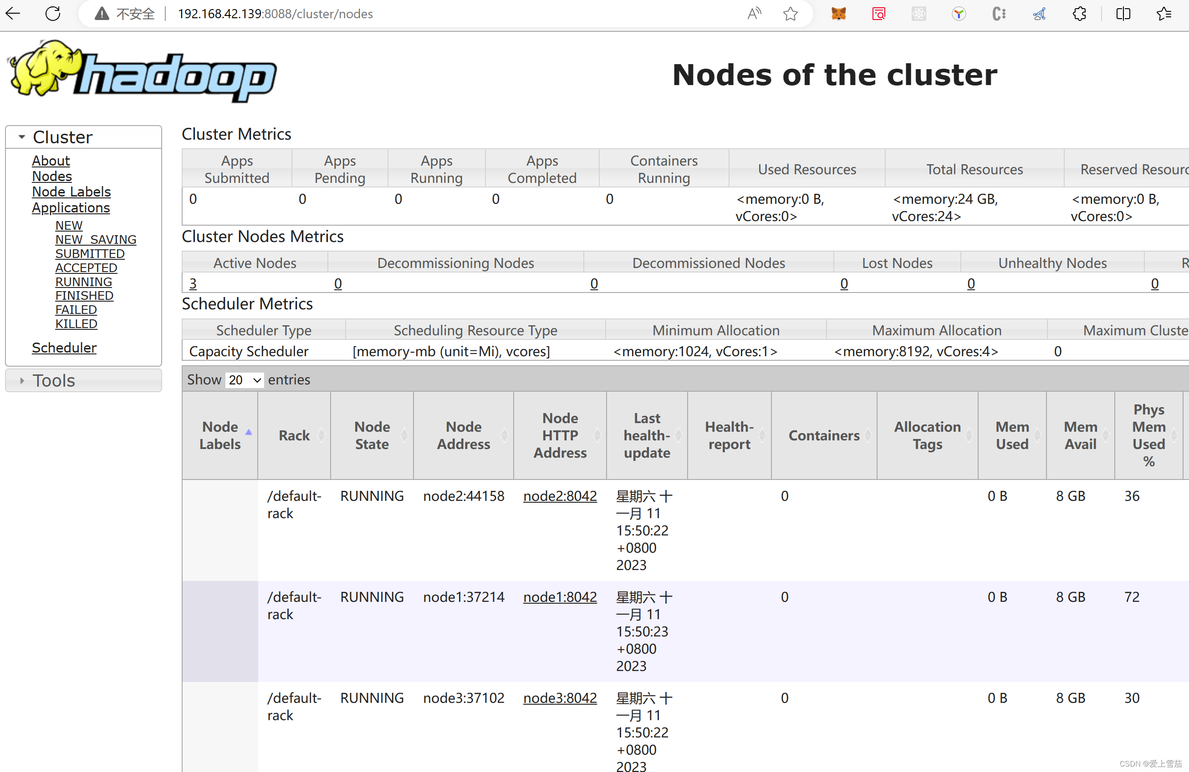Start Read Aloud from the address bar
Screen dimensions: 1189x772
pos(755,14)
